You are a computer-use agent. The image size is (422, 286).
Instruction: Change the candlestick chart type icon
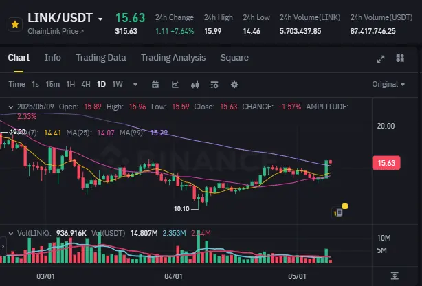195,85
